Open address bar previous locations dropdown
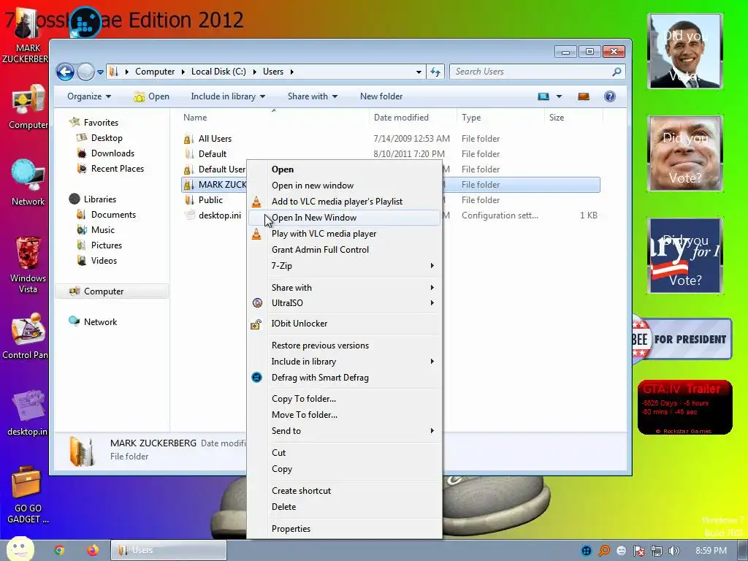This screenshot has width=748, height=561. (419, 72)
